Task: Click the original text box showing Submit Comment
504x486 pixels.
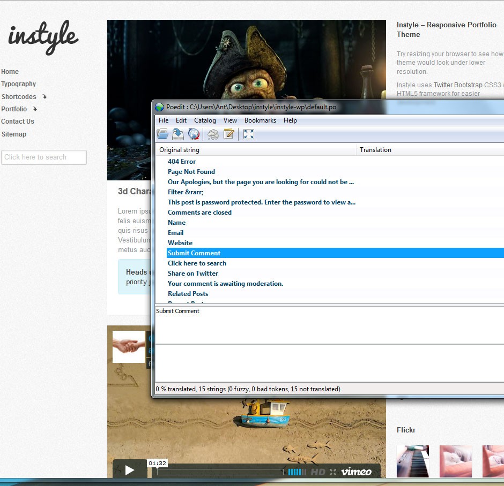Action: pos(329,325)
